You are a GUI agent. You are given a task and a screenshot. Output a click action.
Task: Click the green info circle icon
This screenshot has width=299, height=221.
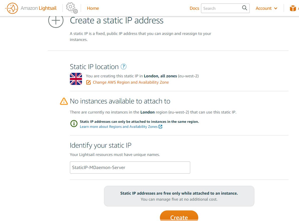[x=74, y=124]
